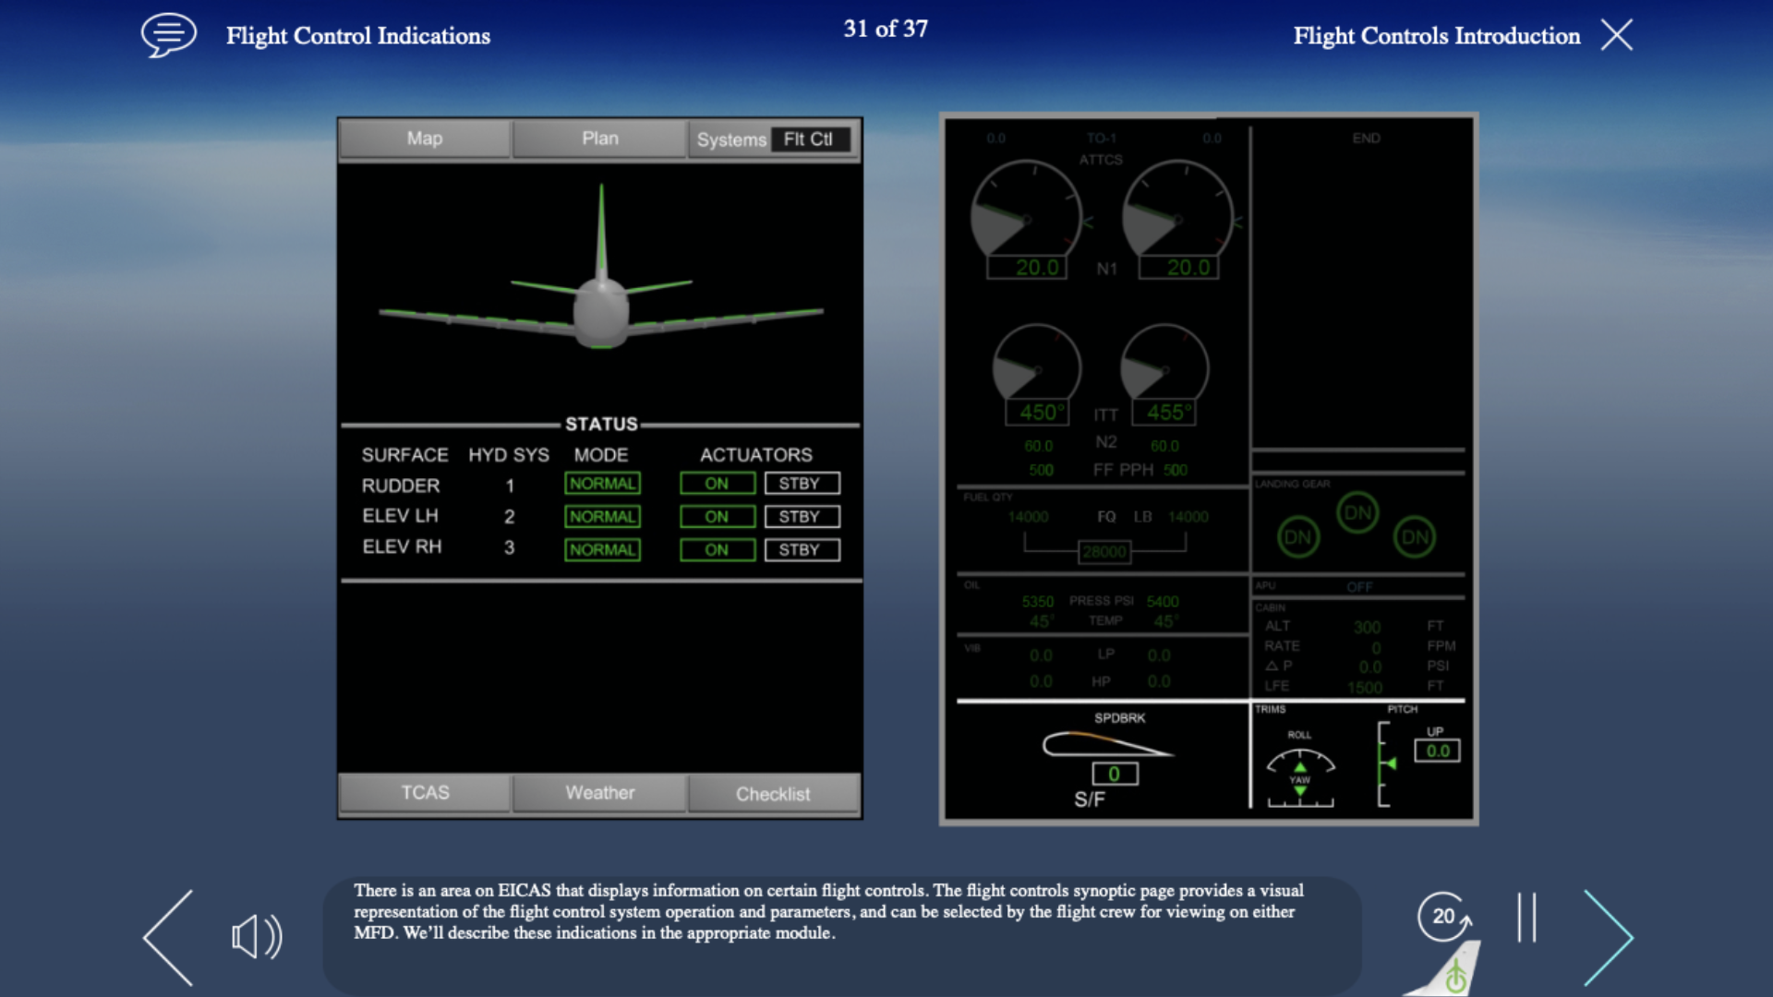Click the pitch trim 0.0 value box
The image size is (1773, 997).
tap(1438, 751)
